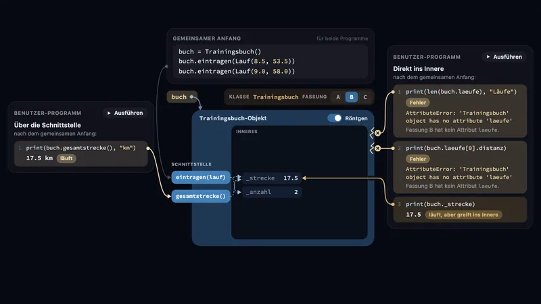This screenshot has height=304, width=541.
Task: Click the 'Fassung B hat kein Attribut laeufe' note under line 1
Action: [x=452, y=130]
